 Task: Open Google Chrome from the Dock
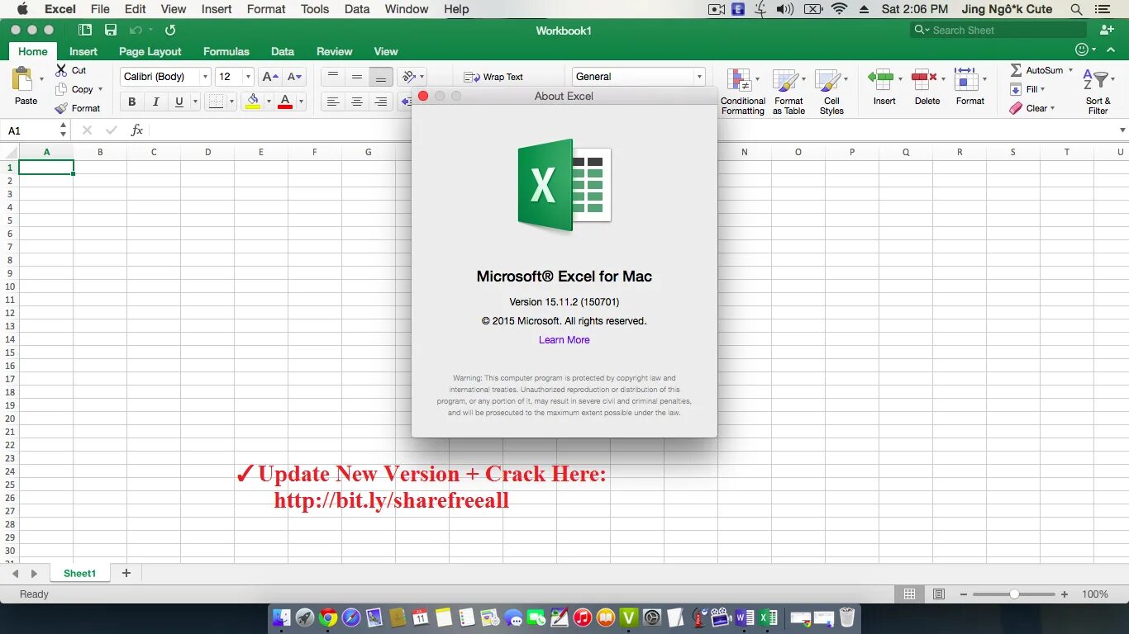(328, 617)
